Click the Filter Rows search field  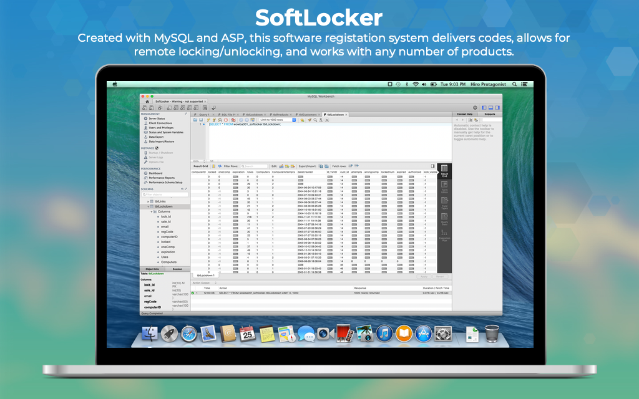256,166
